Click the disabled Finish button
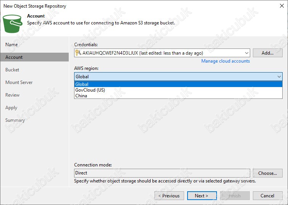The image size is (288, 205). (x=235, y=195)
